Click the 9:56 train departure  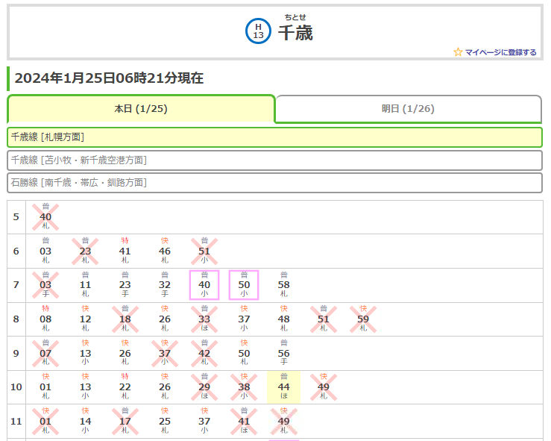click(283, 353)
